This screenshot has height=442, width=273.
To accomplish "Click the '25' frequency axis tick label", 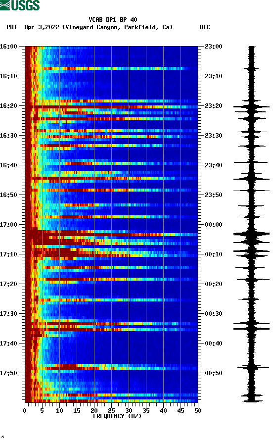I will (111, 411).
